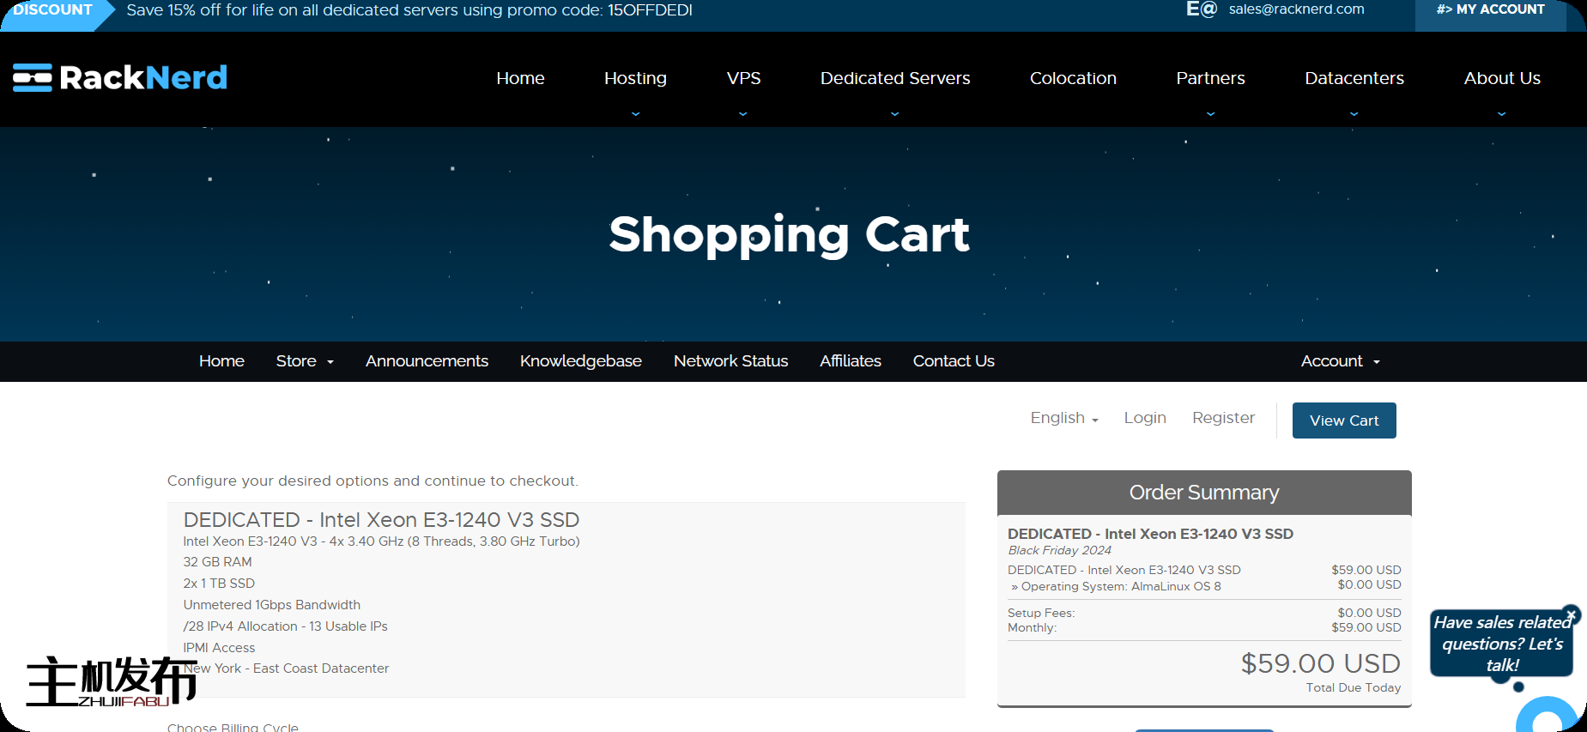Open the Dedicated Servers dropdown
The width and height of the screenshot is (1587, 732).
(894, 113)
